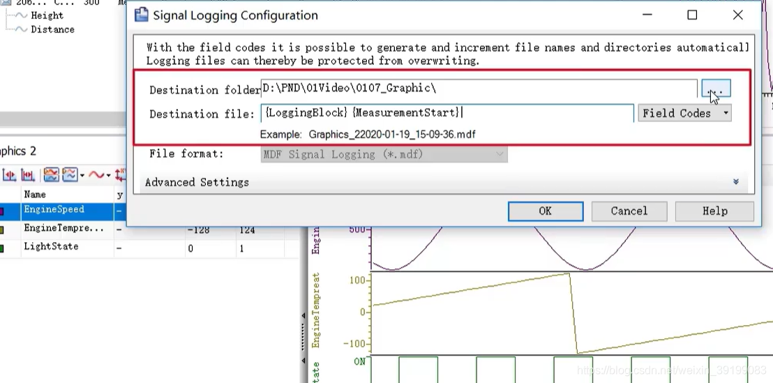
Task: Open Help for signal logging
Action: pyautogui.click(x=714, y=211)
